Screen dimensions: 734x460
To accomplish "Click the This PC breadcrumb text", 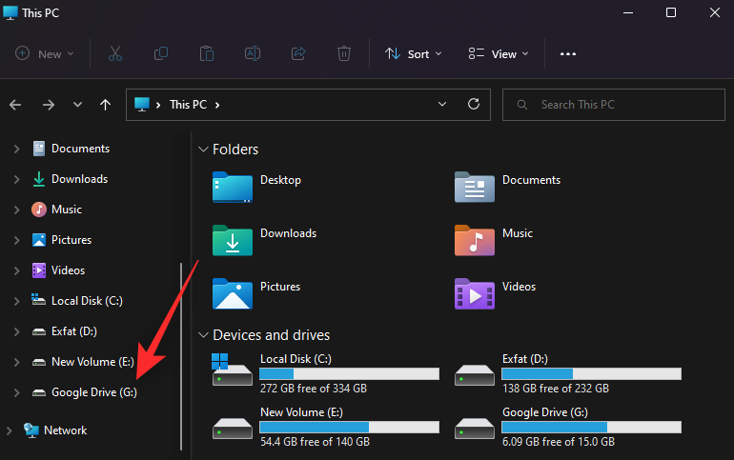I will tap(188, 104).
